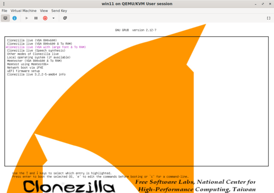Image resolution: width=274 pixels, height=193 pixels.
Task: Expand the shutdown options dropdown arrow
Action: coord(54,18)
